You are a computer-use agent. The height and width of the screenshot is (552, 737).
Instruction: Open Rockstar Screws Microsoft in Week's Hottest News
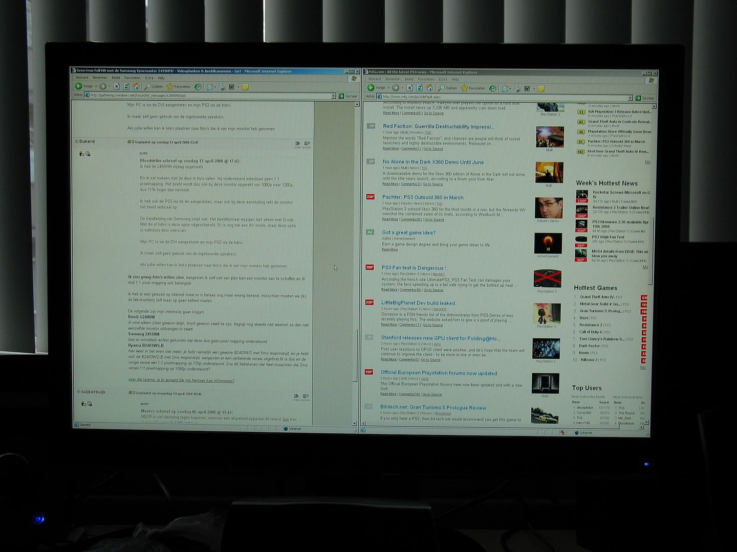[x=621, y=194]
